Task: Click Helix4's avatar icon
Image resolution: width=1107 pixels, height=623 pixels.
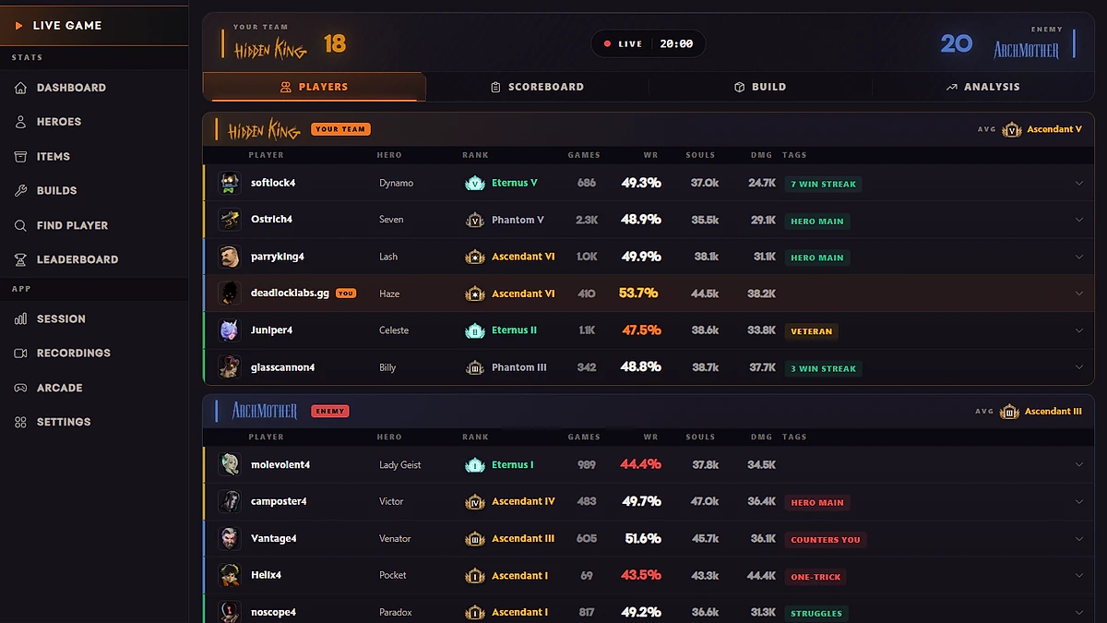Action: click(x=230, y=575)
